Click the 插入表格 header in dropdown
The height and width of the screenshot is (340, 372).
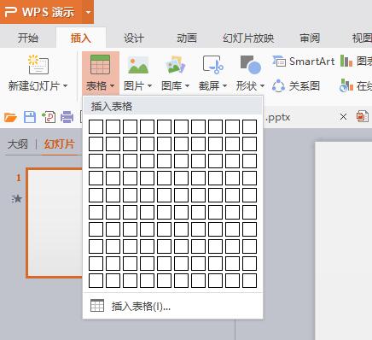pos(172,106)
